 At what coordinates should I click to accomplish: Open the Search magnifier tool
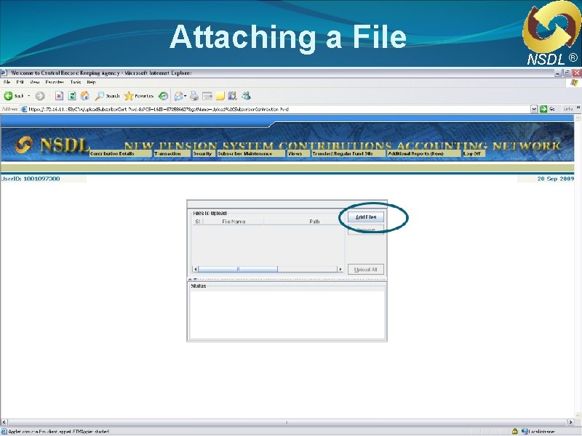pos(107,96)
